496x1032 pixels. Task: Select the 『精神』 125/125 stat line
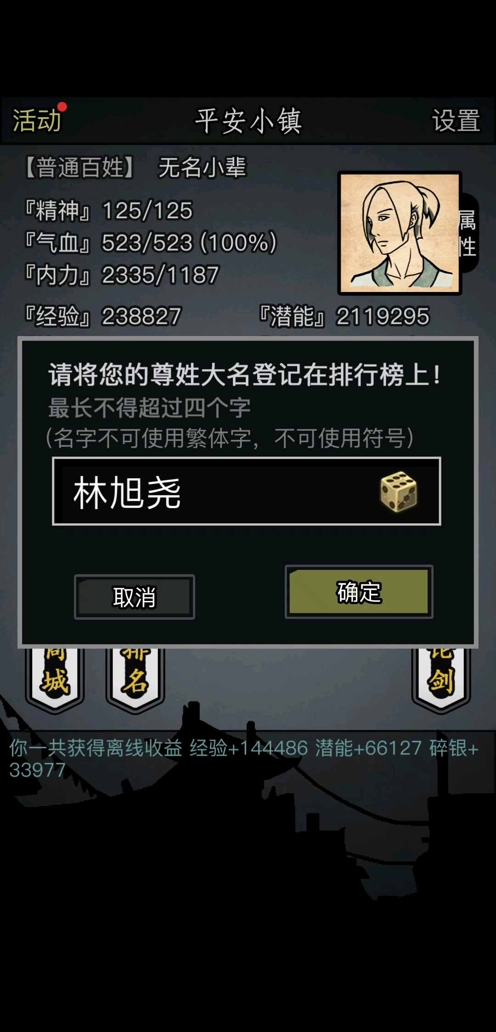coord(108,211)
